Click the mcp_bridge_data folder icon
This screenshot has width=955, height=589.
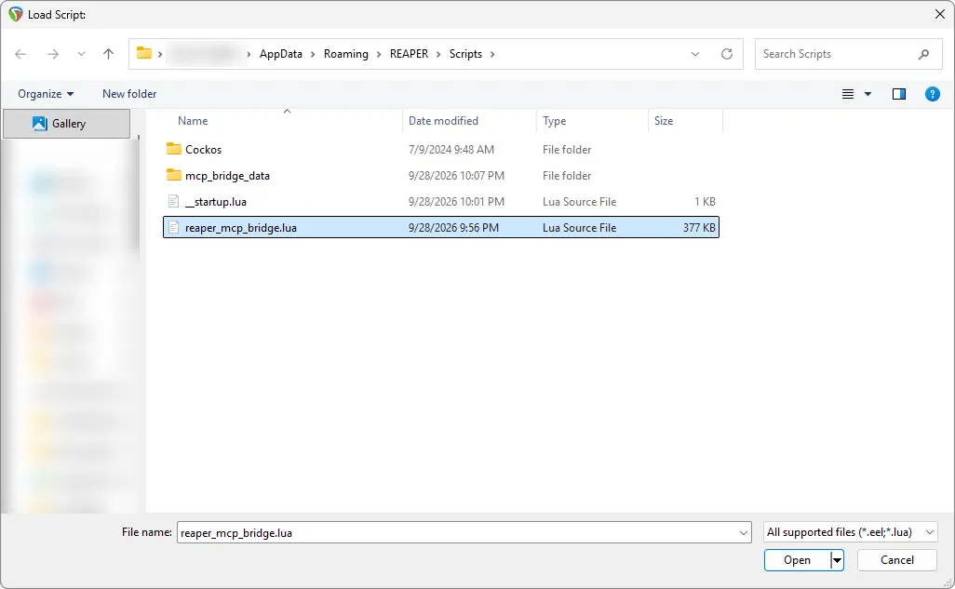coord(173,175)
